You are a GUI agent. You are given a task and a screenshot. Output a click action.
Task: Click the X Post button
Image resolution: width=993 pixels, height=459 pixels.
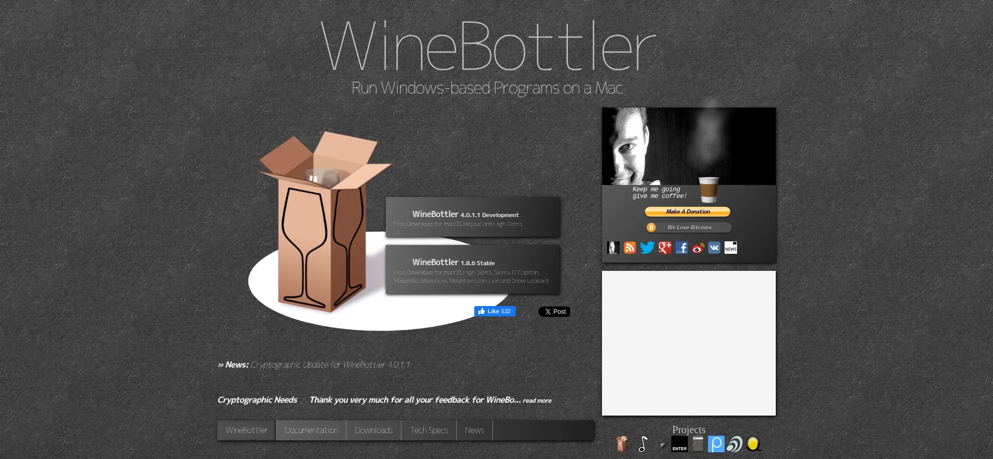[x=554, y=312]
